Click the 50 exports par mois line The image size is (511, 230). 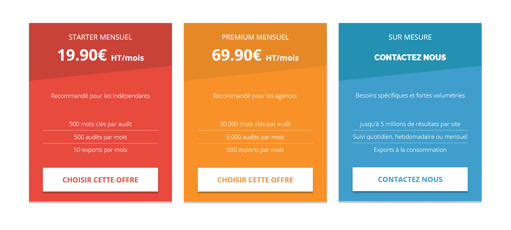tap(100, 150)
